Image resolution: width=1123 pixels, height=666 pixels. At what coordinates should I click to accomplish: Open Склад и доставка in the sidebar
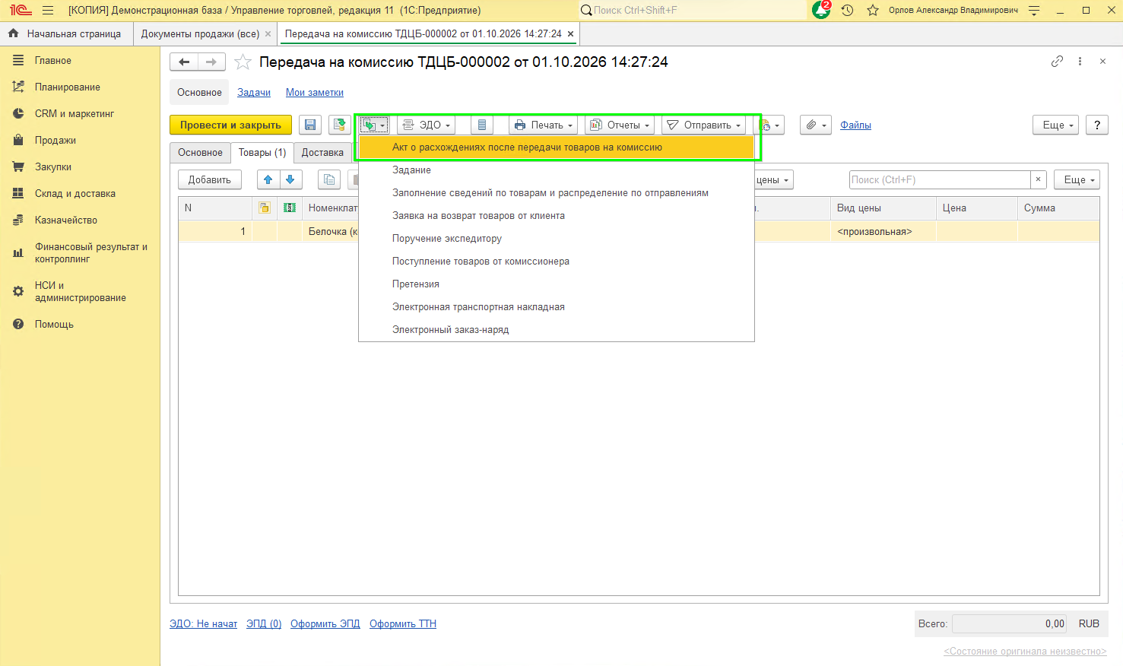(x=75, y=194)
